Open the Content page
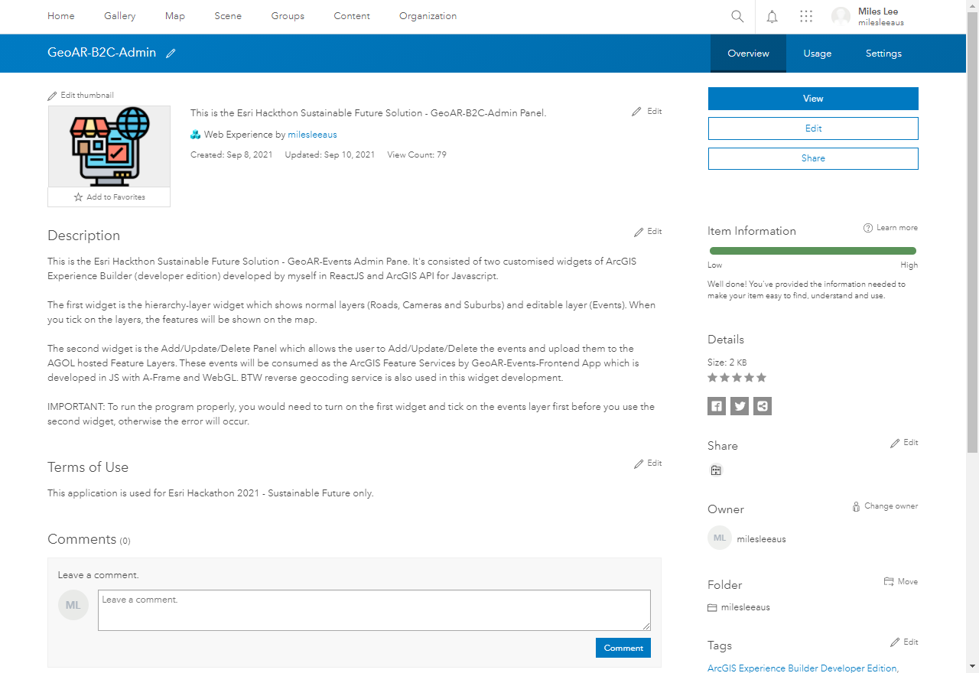Screen dimensions: 979x673 (352, 16)
